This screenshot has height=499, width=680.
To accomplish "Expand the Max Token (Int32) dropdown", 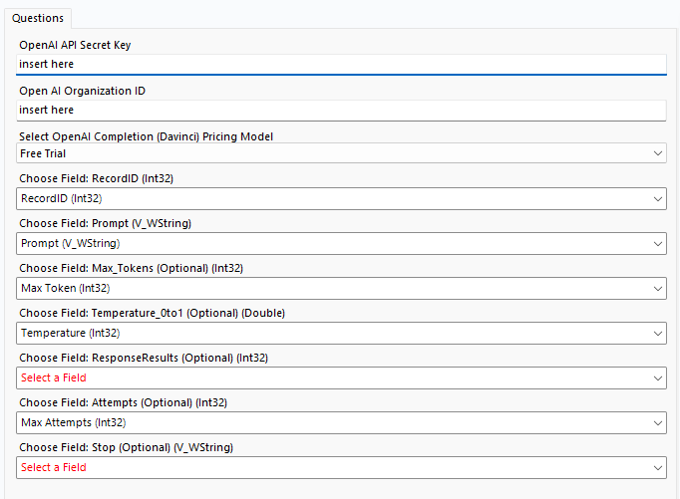I will [339, 288].
